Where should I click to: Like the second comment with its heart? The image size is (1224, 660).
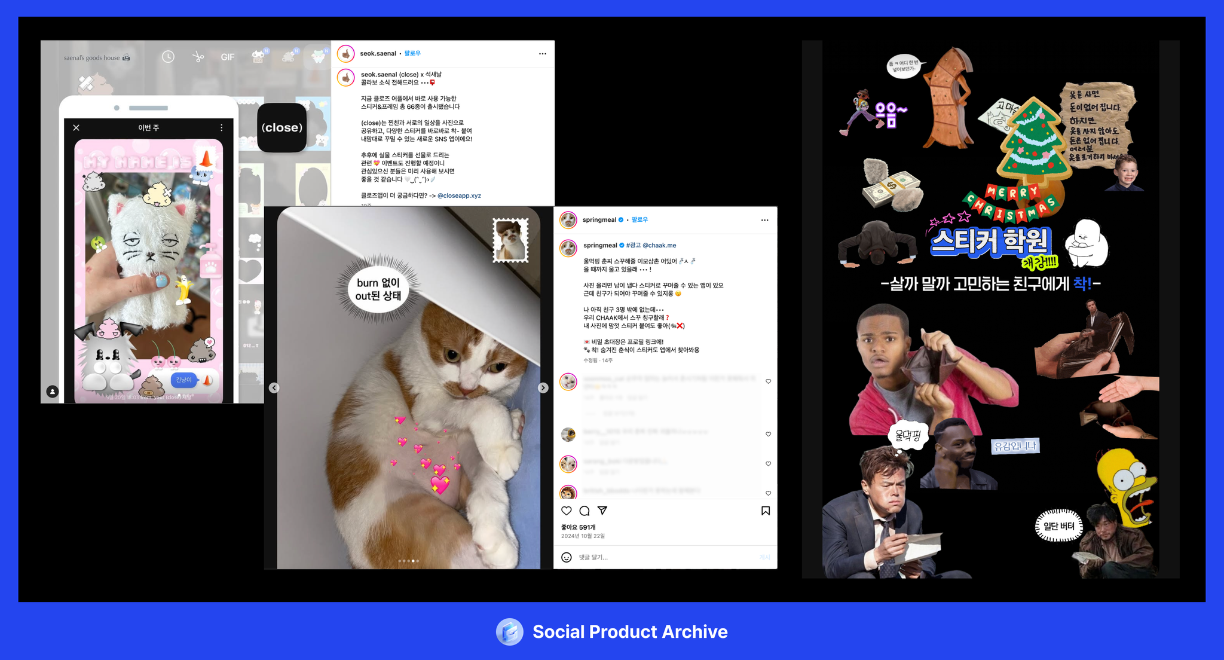click(x=768, y=434)
